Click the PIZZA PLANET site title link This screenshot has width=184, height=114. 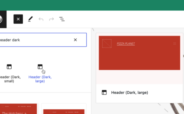click(126, 44)
